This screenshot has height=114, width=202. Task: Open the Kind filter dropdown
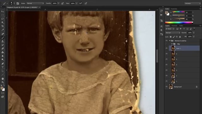tap(169, 29)
